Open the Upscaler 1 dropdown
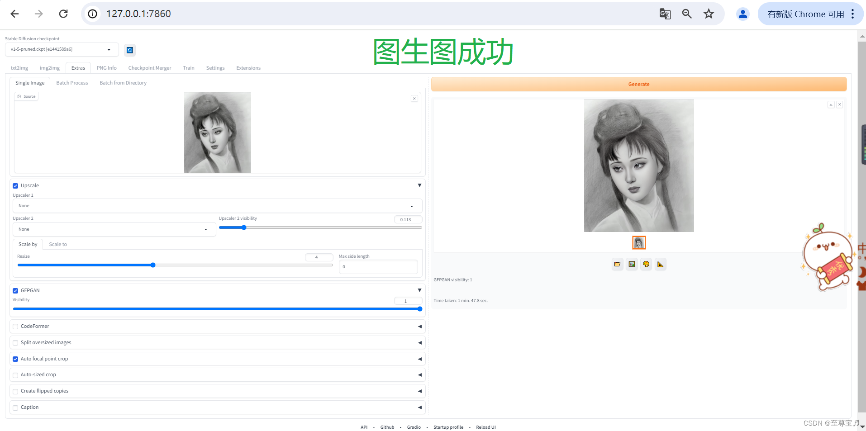This screenshot has height=431, width=866. tap(217, 206)
